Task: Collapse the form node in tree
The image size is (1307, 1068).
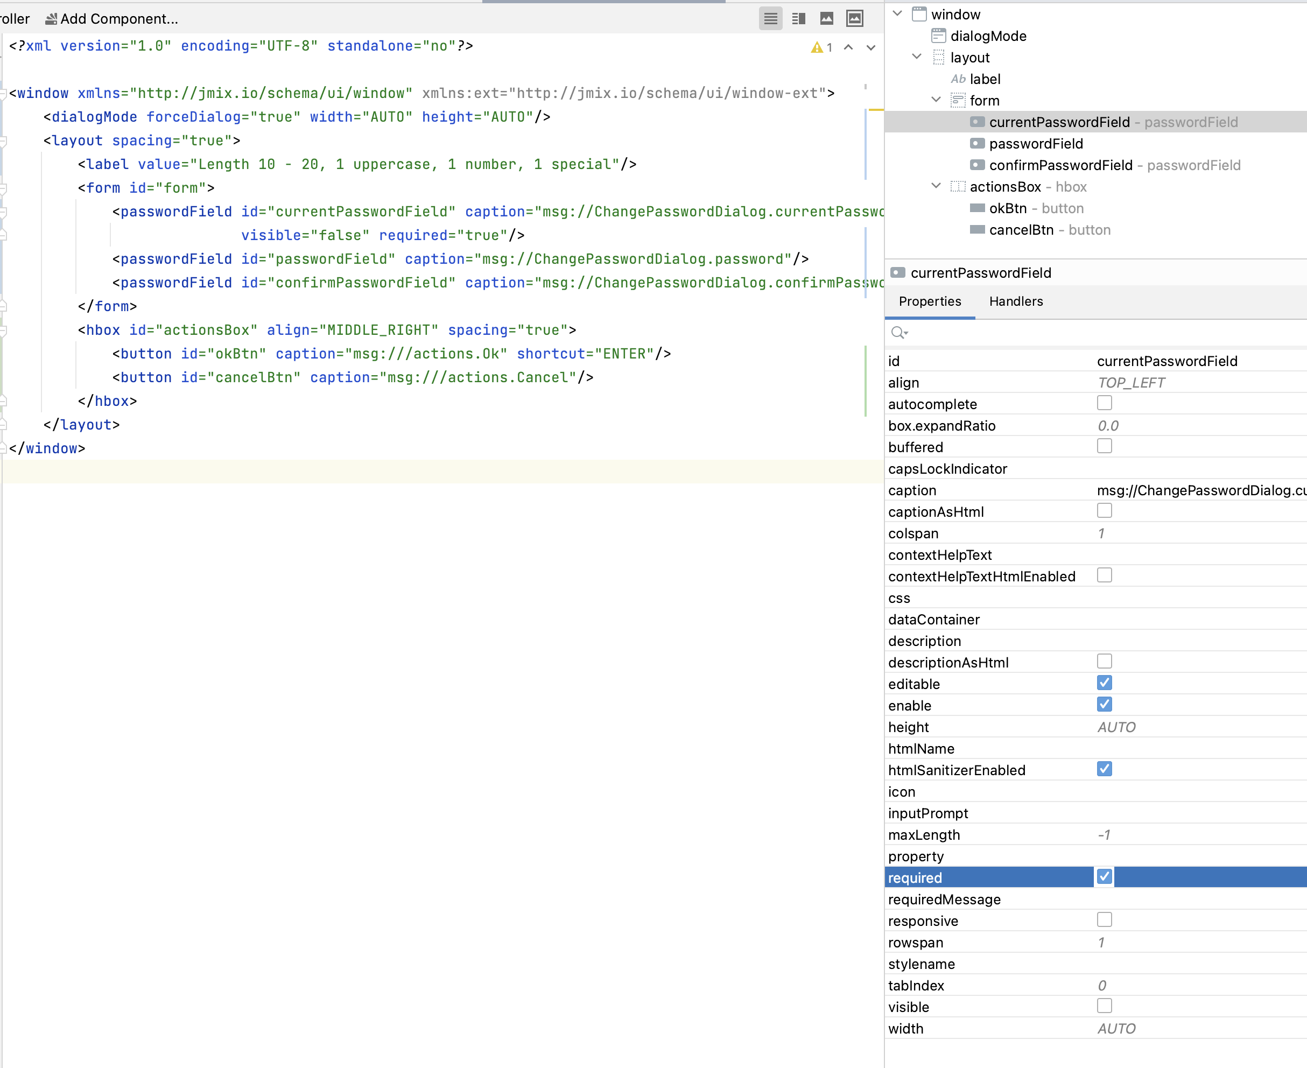Action: click(x=936, y=100)
